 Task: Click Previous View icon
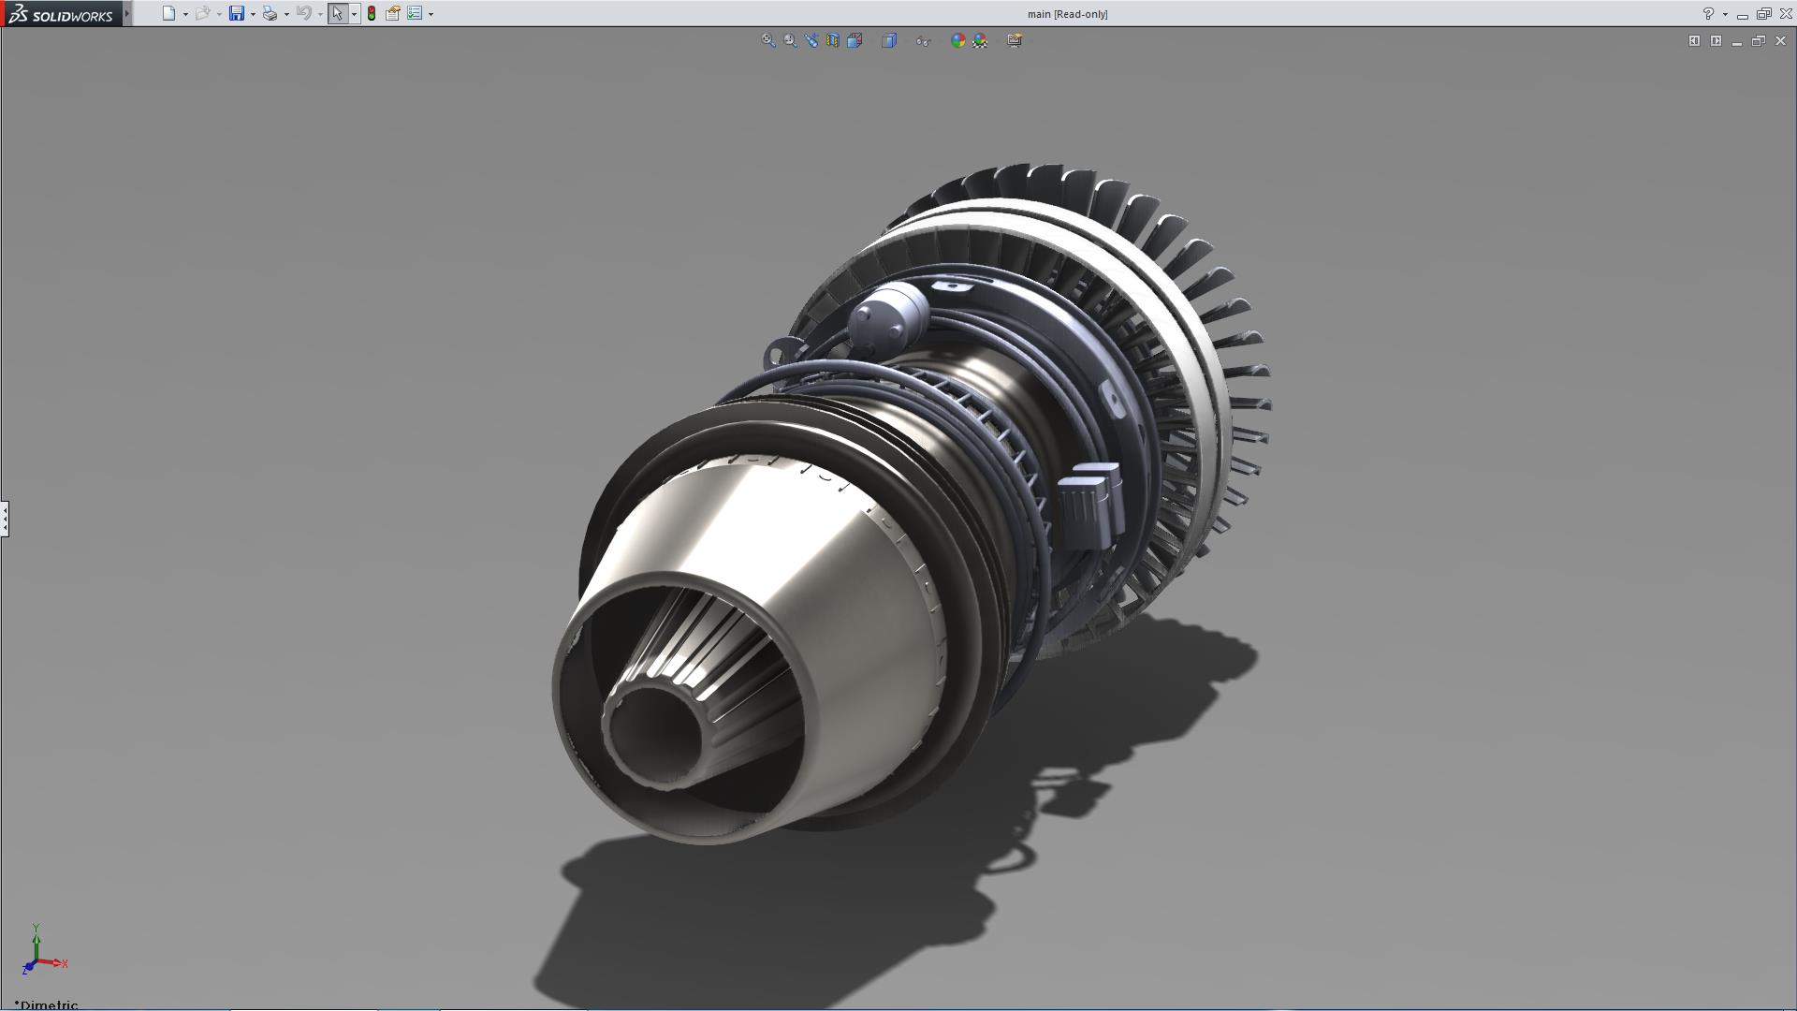tap(811, 40)
